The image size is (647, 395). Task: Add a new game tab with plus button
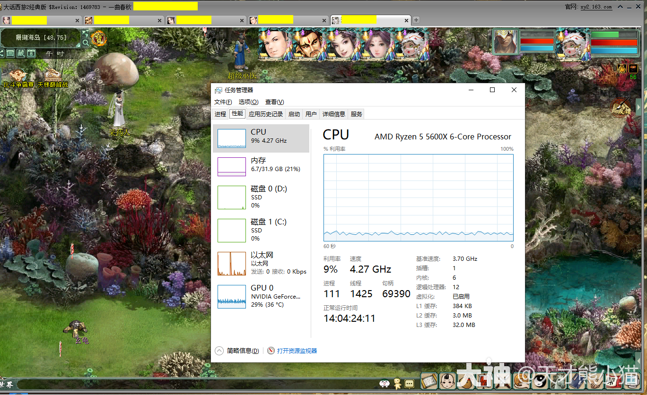click(x=416, y=20)
